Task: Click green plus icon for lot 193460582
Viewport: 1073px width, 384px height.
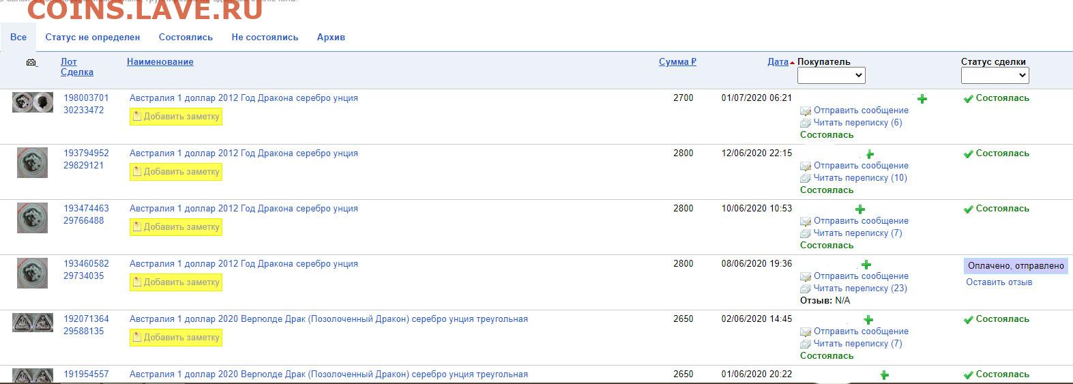Action: click(x=866, y=265)
